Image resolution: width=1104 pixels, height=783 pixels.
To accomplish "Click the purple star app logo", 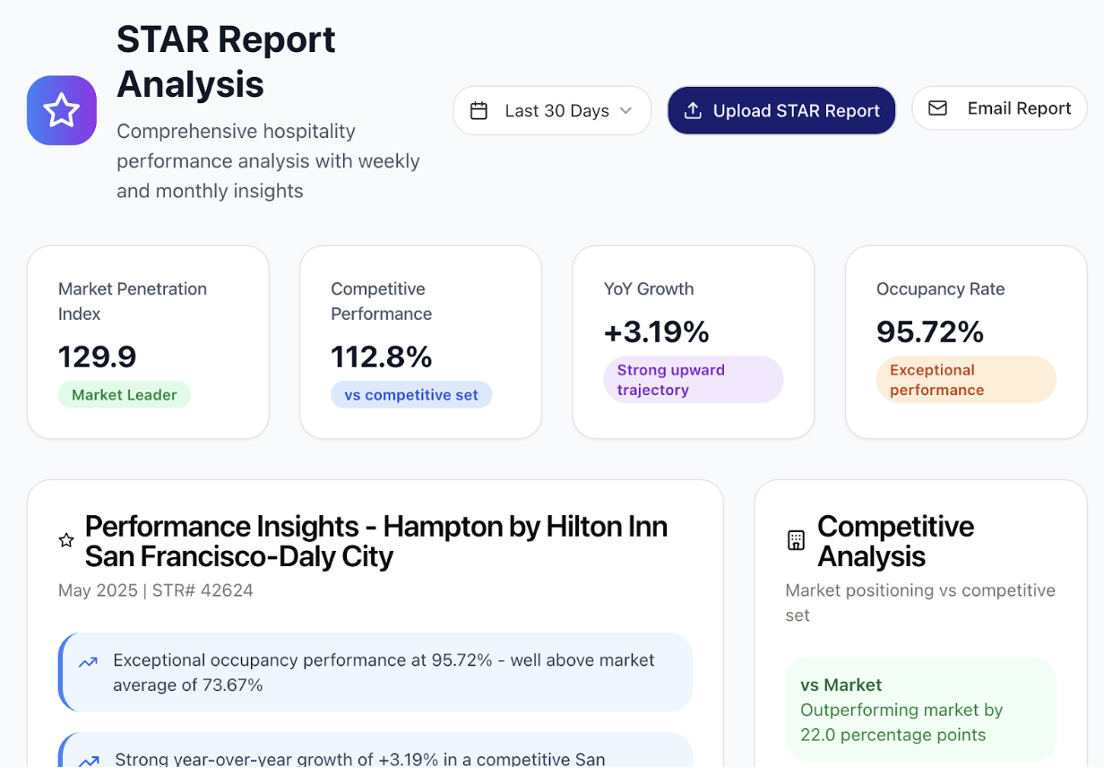I will [x=61, y=110].
